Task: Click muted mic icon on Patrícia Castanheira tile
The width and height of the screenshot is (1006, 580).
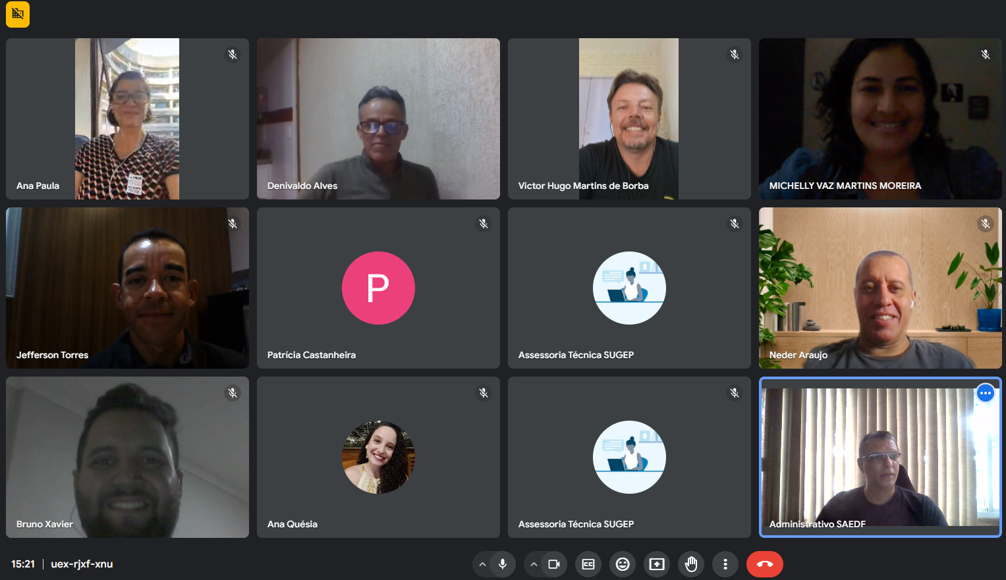Action: pyautogui.click(x=484, y=224)
